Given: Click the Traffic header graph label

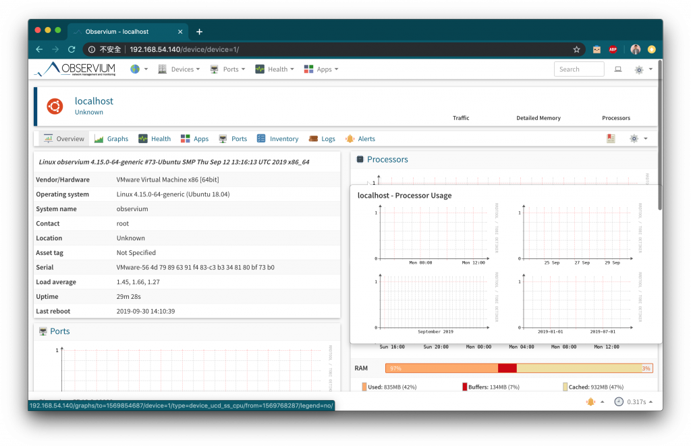Looking at the screenshot, I should tap(461, 118).
